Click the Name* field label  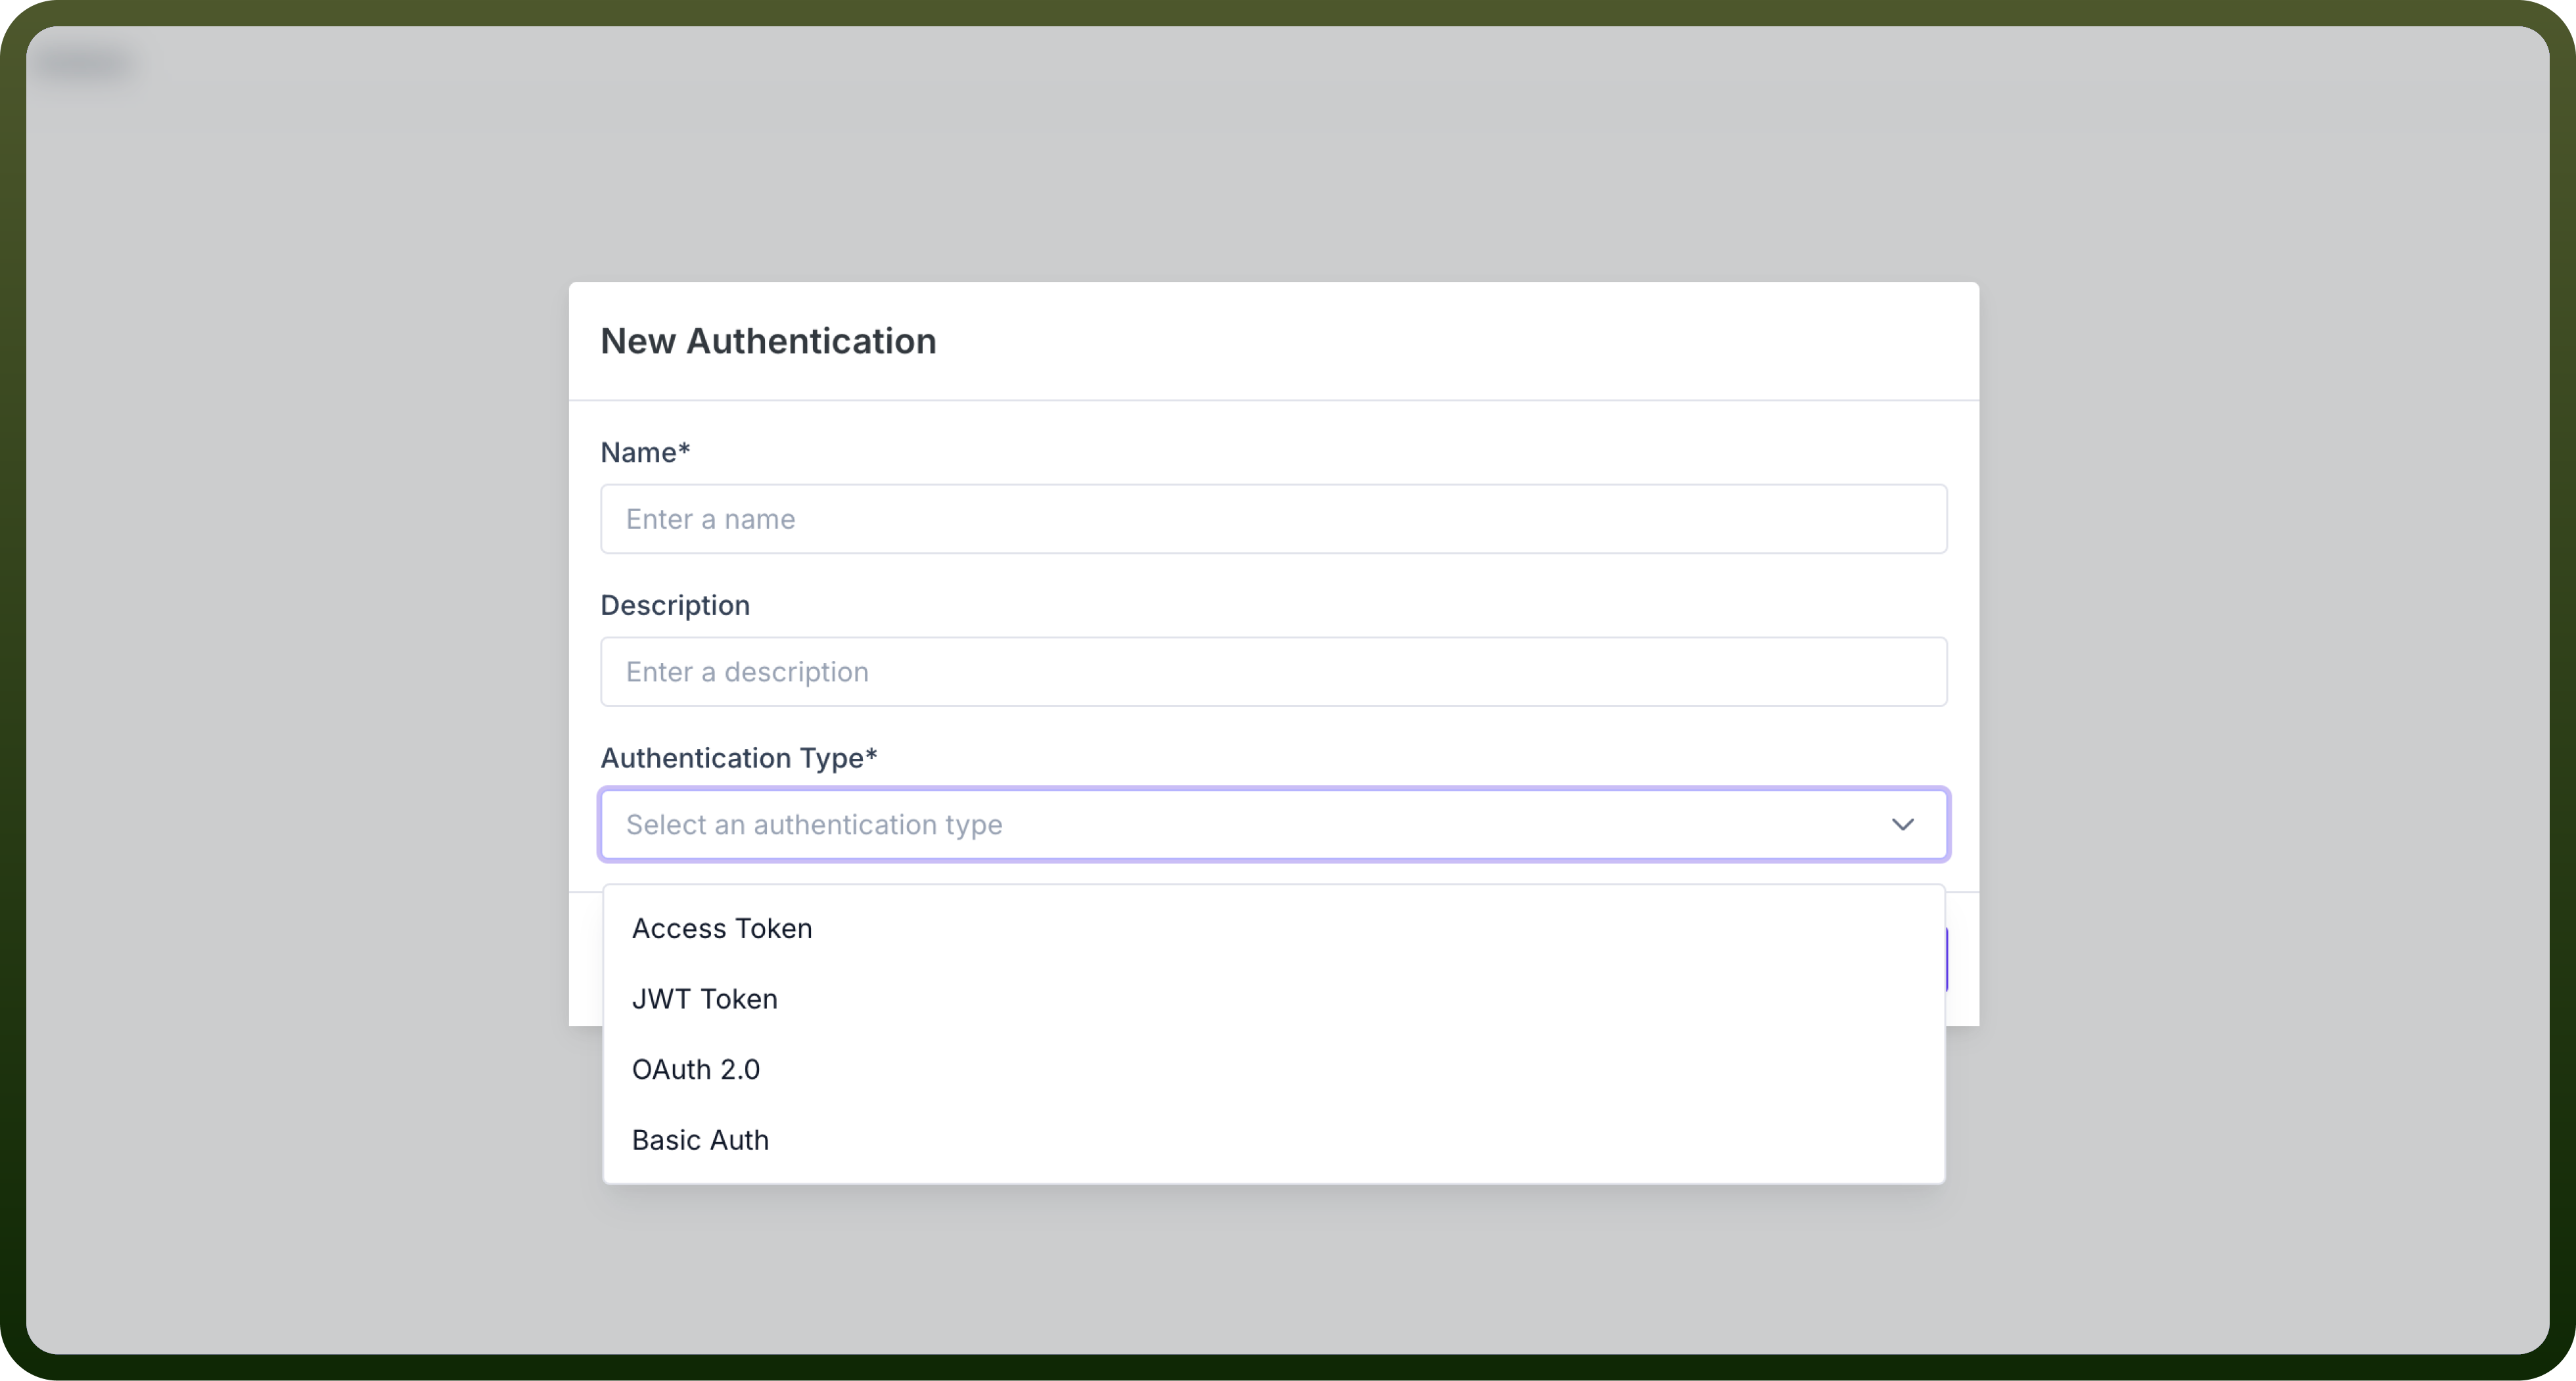click(645, 452)
